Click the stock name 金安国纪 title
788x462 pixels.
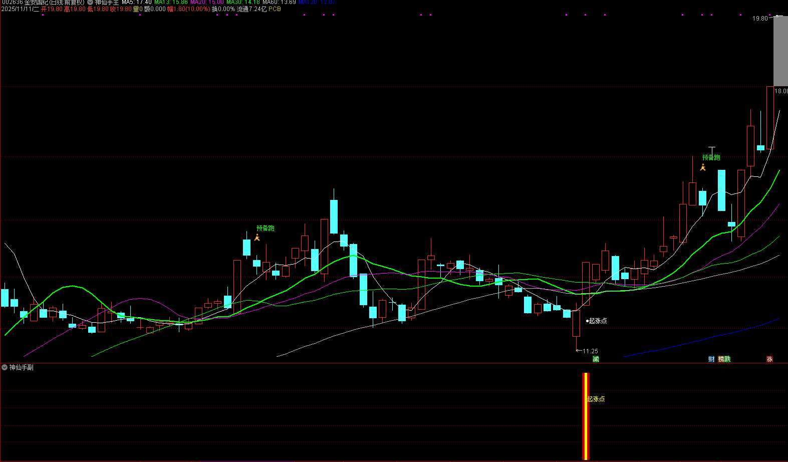coord(36,3)
